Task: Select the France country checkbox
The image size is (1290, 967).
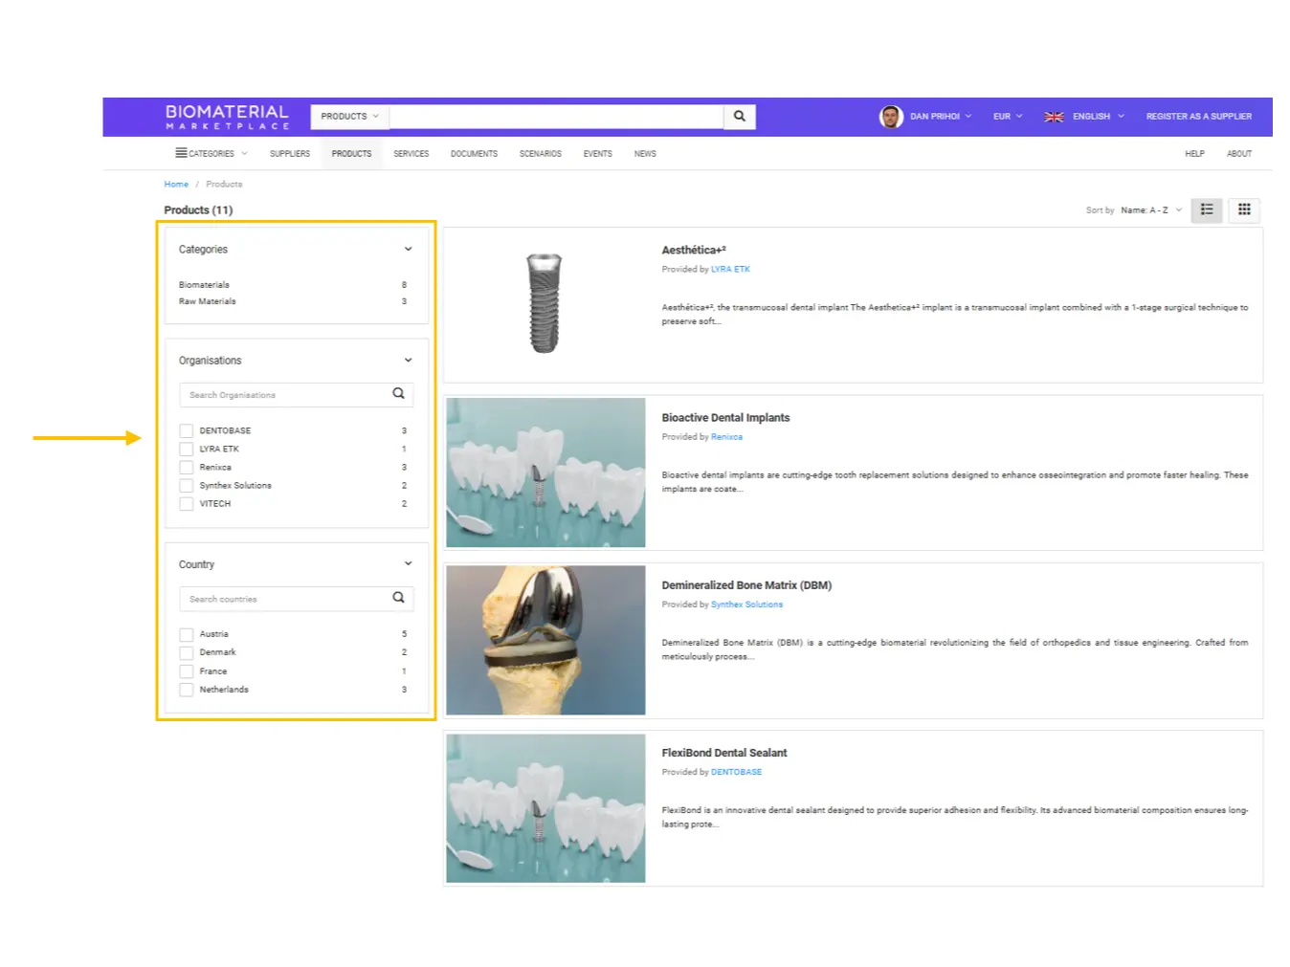Action: click(187, 671)
